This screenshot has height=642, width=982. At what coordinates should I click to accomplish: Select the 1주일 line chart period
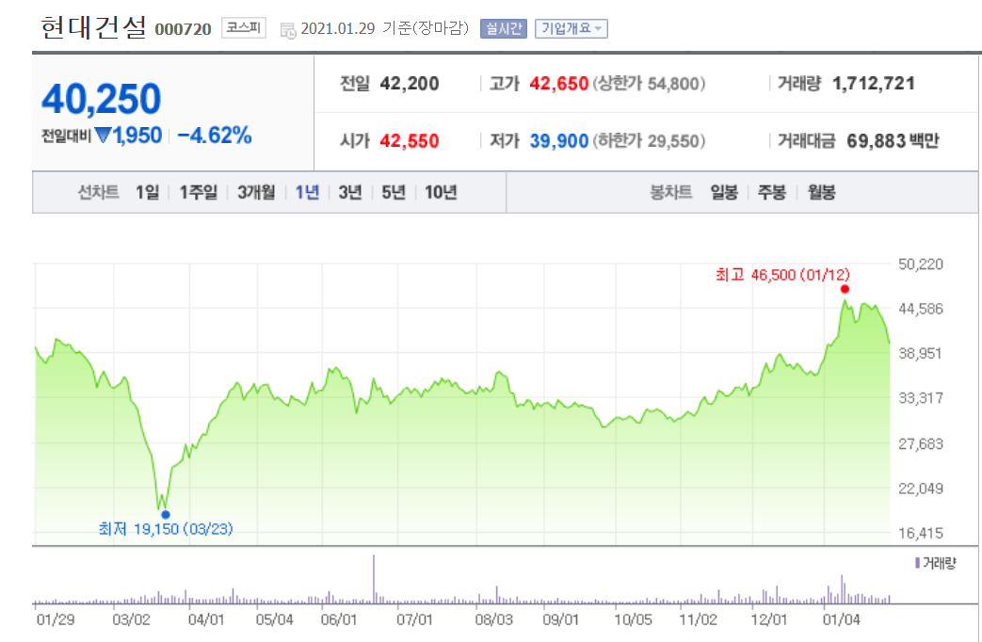point(198,192)
